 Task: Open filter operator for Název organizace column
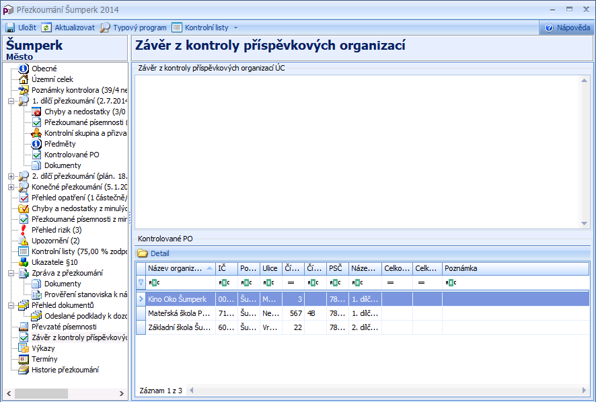[x=153, y=283]
